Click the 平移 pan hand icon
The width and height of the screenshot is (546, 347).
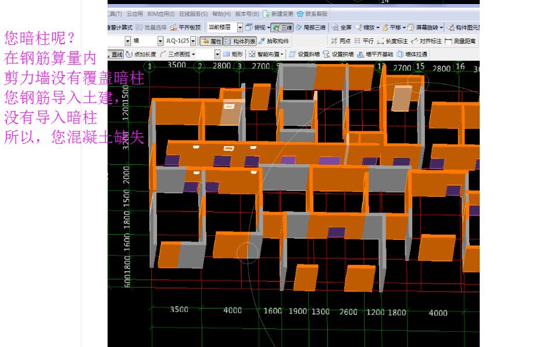click(x=385, y=27)
